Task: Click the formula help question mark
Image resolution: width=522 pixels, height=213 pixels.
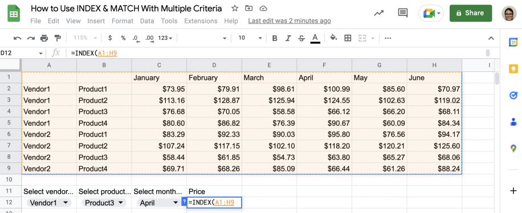Action: pyautogui.click(x=183, y=202)
